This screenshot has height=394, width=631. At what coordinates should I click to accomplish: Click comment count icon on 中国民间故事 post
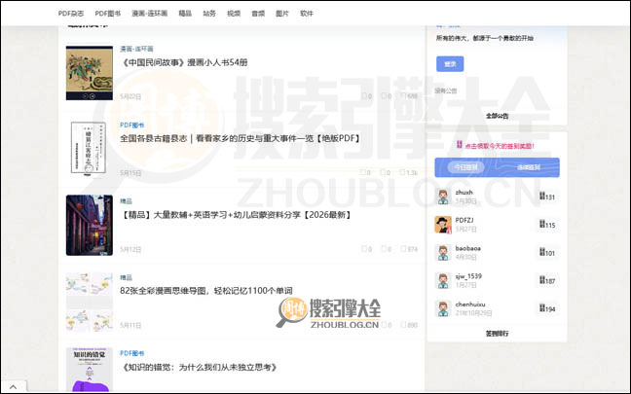pos(366,96)
